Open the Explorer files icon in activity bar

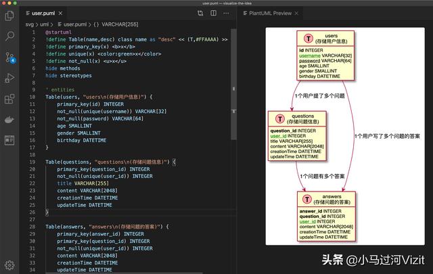pyautogui.click(x=9, y=16)
